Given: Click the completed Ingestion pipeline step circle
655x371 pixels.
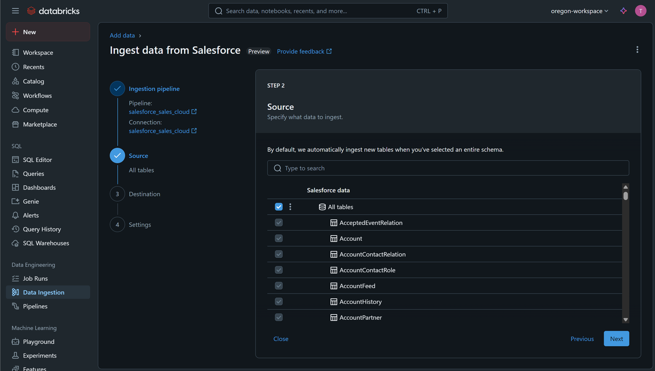Looking at the screenshot, I should (x=117, y=89).
